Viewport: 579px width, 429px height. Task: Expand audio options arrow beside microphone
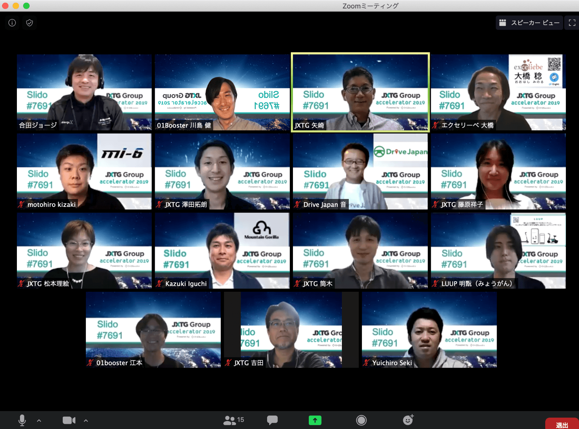click(x=39, y=420)
